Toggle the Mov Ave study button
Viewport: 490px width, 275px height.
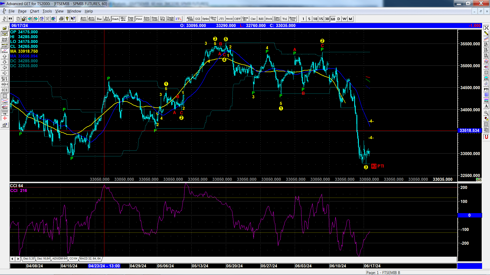pyautogui.click(x=123, y=19)
